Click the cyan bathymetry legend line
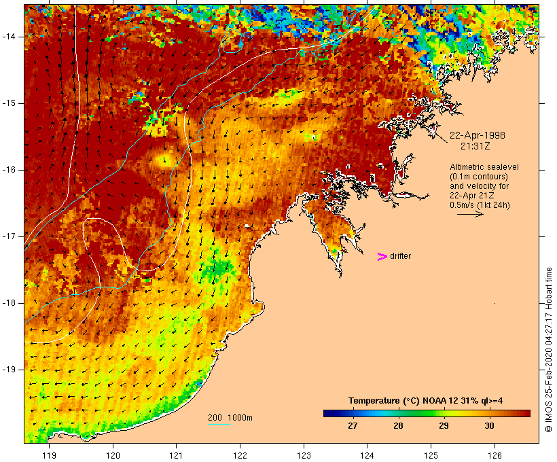 (x=219, y=424)
